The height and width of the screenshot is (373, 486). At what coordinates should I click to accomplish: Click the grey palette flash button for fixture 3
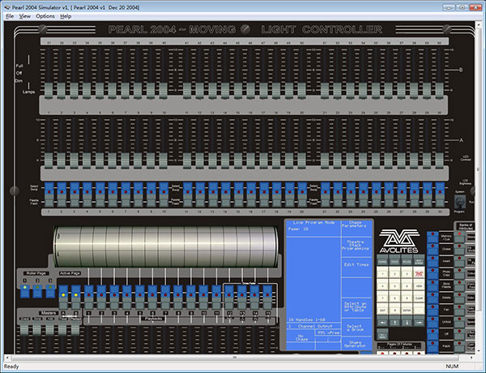pos(75,201)
